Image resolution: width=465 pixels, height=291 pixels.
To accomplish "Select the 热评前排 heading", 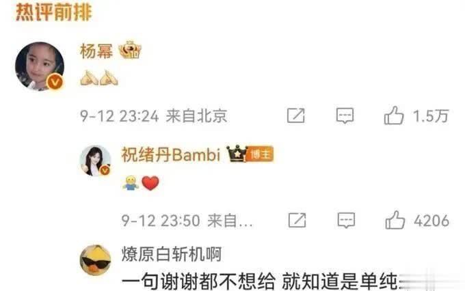I will click(53, 13).
